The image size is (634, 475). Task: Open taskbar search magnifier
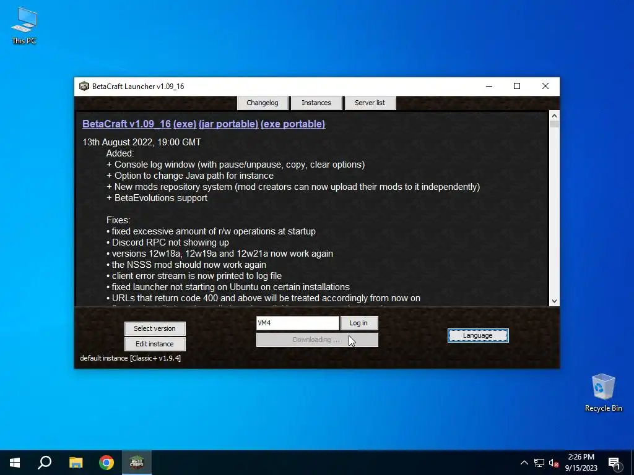(45, 463)
